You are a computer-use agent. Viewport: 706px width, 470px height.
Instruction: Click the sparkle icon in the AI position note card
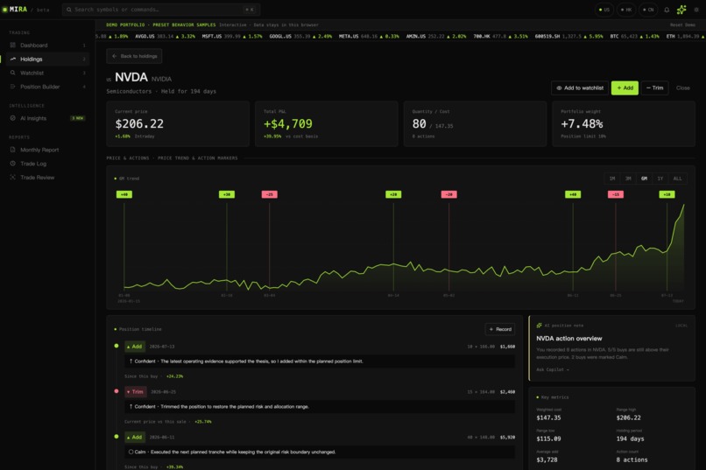click(x=539, y=326)
